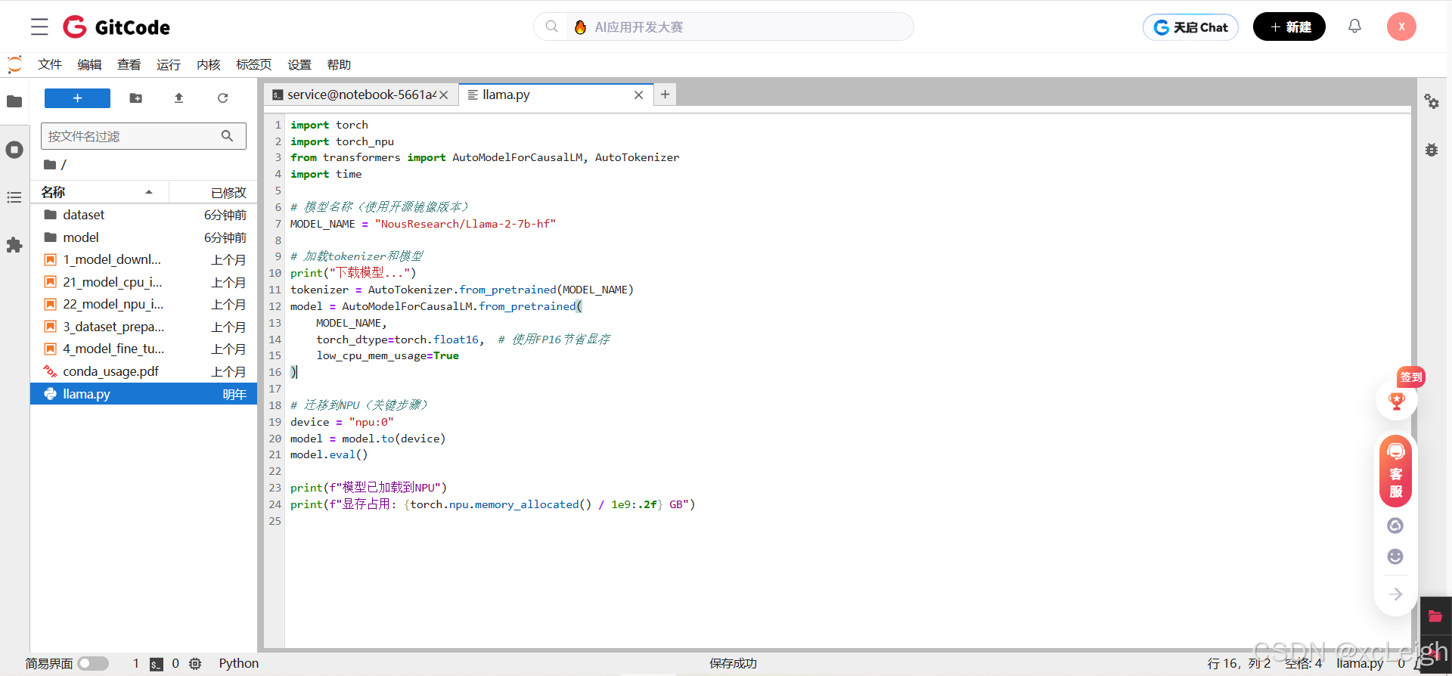Click the MODEL_NAME assignment on line 7

423,224
